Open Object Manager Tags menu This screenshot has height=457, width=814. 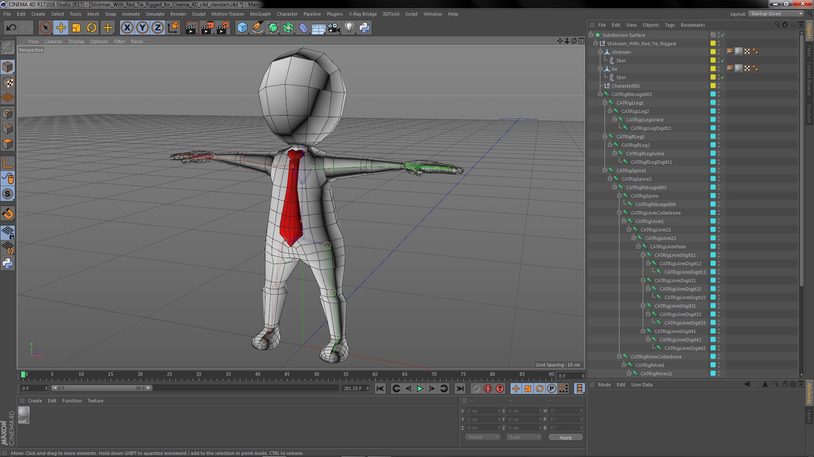coord(669,25)
